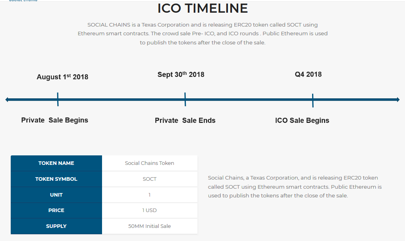Click the SUPPLY header cell
Viewport: 405px width, 241px height.
[x=56, y=226]
